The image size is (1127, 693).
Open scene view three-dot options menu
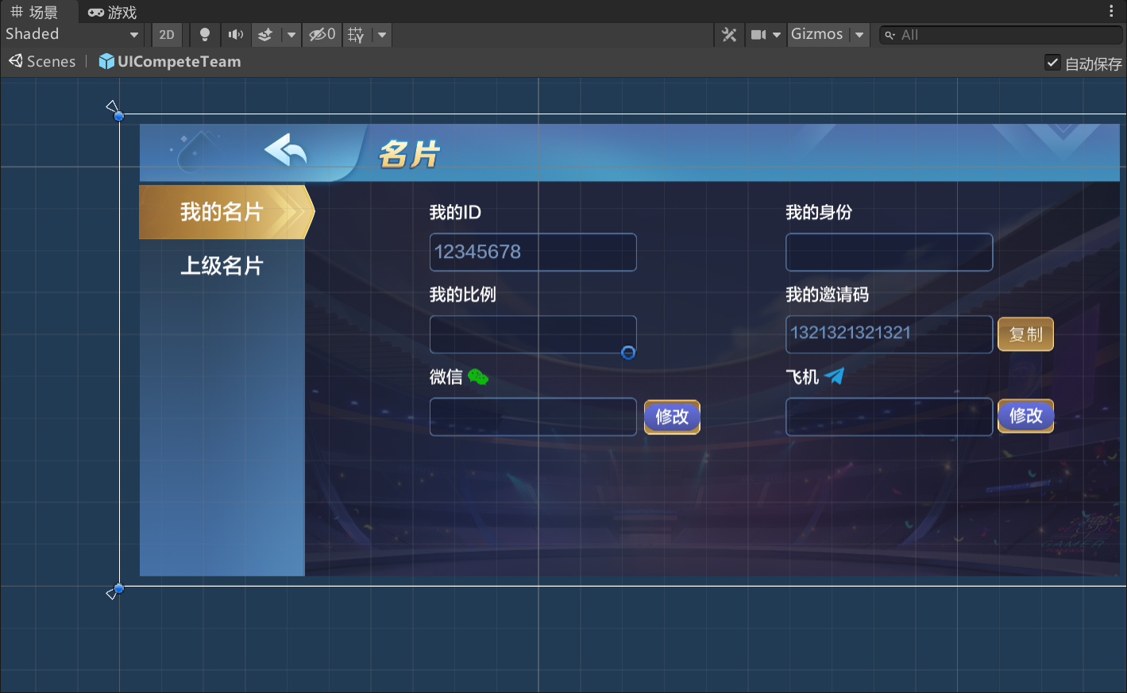pos(1111,11)
